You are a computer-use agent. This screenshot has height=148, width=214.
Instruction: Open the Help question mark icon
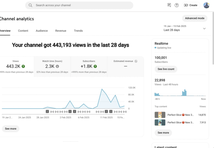177,5
